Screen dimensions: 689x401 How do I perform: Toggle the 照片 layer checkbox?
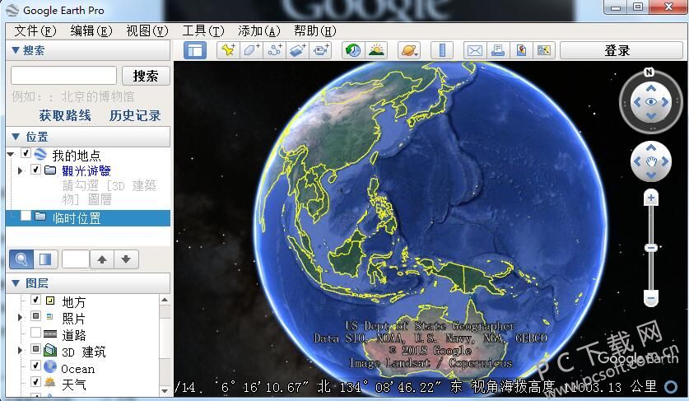click(35, 316)
